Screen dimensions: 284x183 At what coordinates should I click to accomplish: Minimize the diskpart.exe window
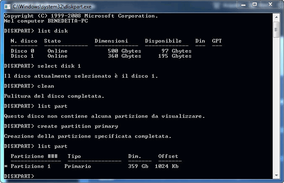[x=242, y=5]
